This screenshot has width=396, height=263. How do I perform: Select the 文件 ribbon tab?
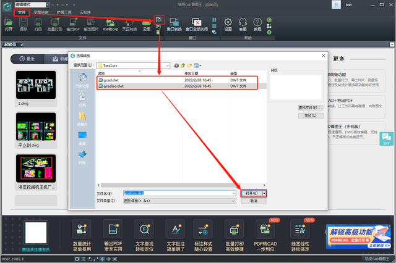point(22,12)
